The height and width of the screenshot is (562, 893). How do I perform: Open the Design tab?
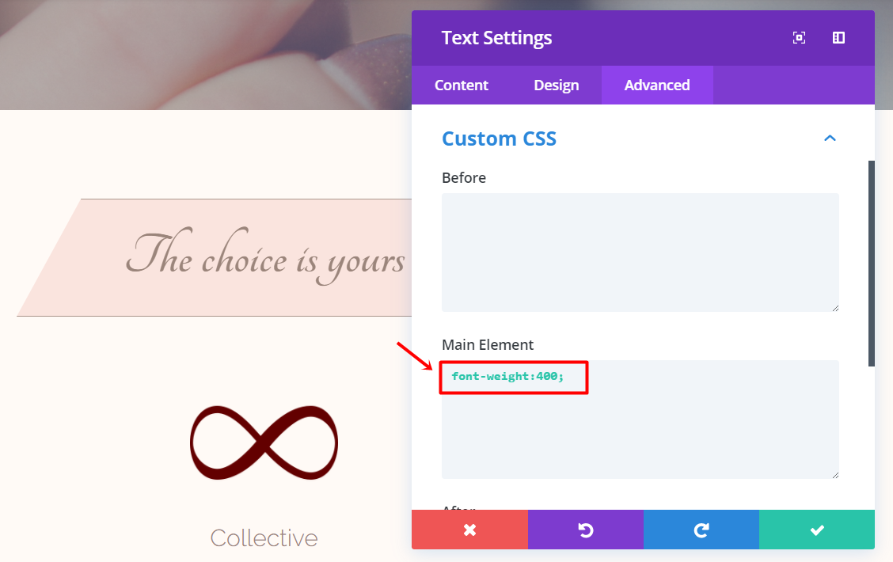(557, 85)
